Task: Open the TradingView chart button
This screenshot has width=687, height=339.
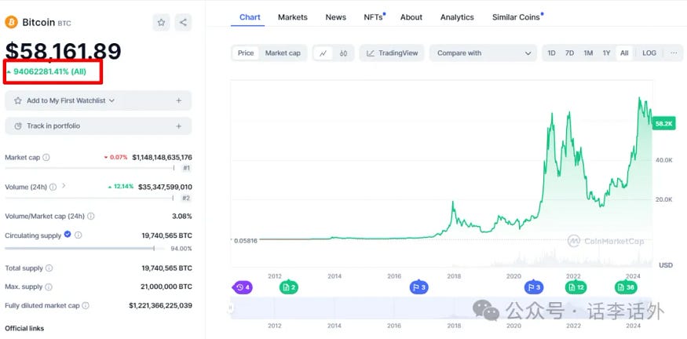Action: click(393, 53)
